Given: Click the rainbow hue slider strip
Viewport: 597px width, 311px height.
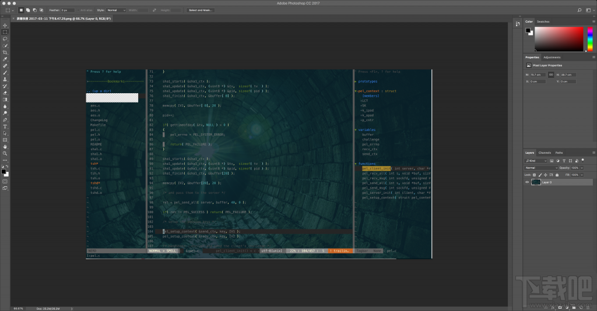Looking at the screenshot, I should pyautogui.click(x=590, y=39).
